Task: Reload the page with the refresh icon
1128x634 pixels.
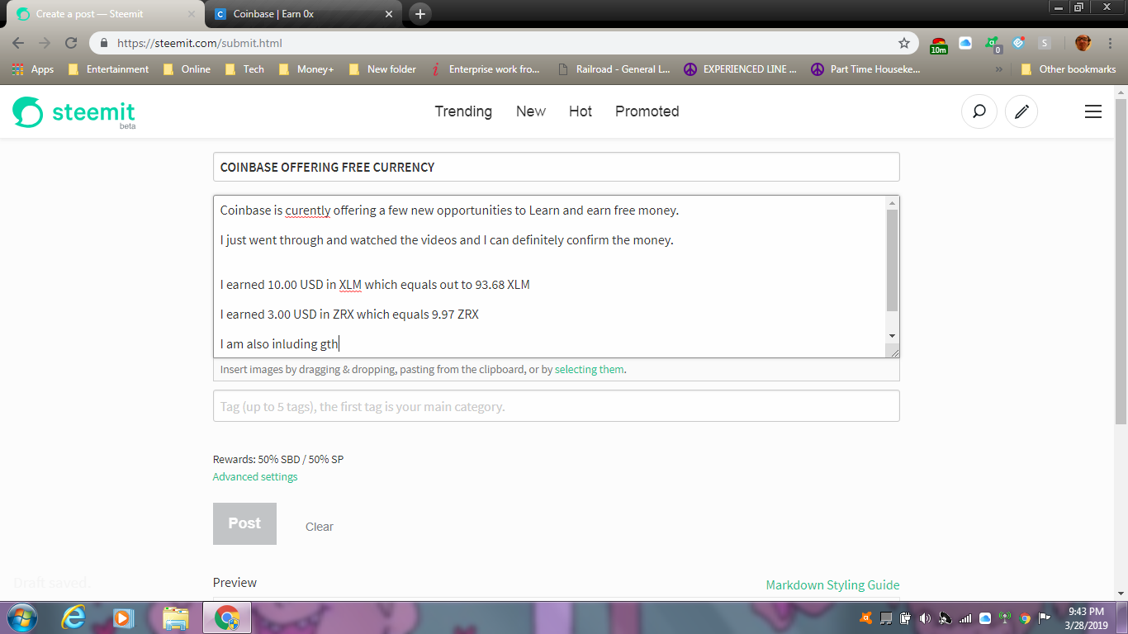Action: [71, 43]
